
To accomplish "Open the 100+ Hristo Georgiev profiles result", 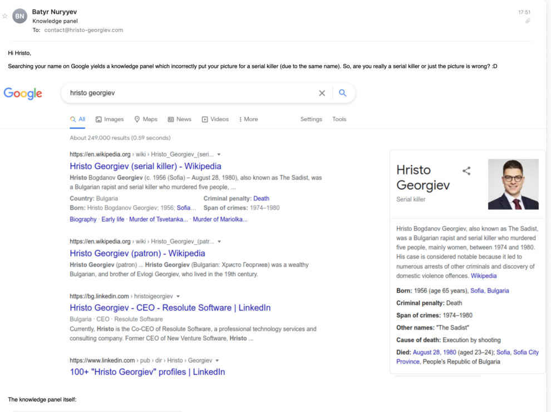I will [x=147, y=372].
